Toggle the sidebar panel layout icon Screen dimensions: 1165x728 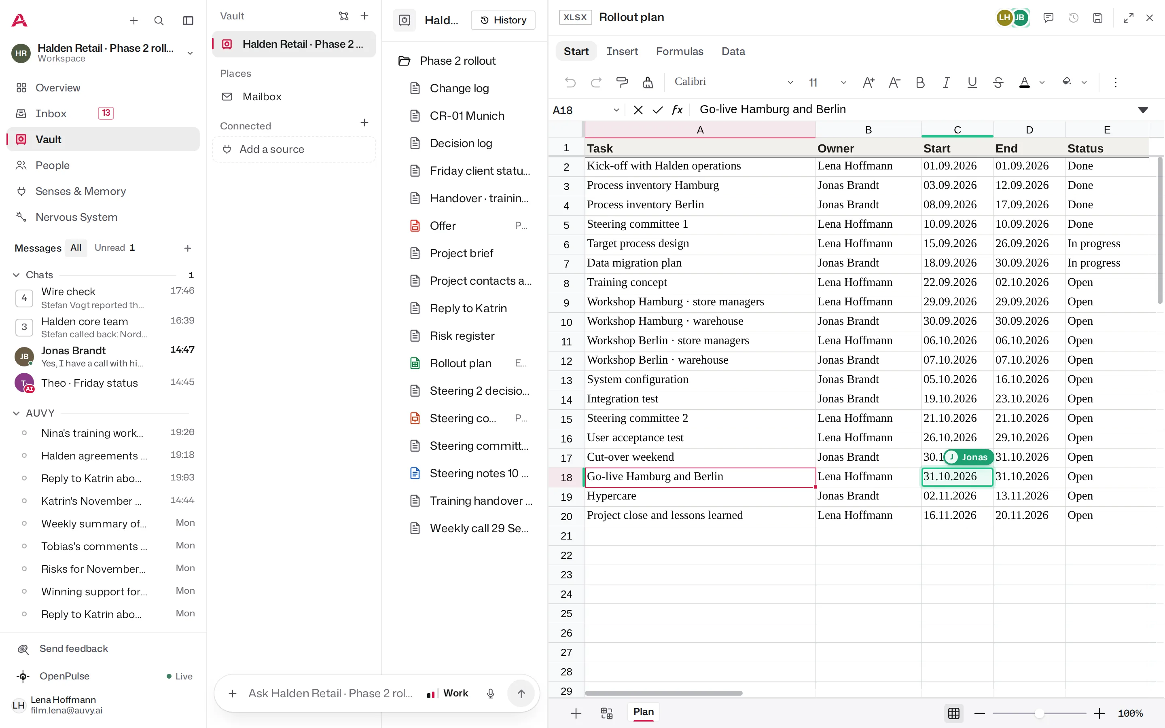pos(188,21)
